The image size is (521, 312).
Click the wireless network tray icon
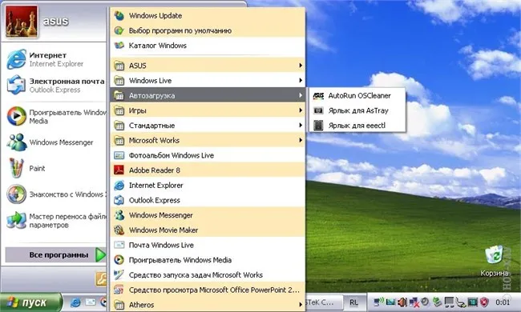point(378,302)
